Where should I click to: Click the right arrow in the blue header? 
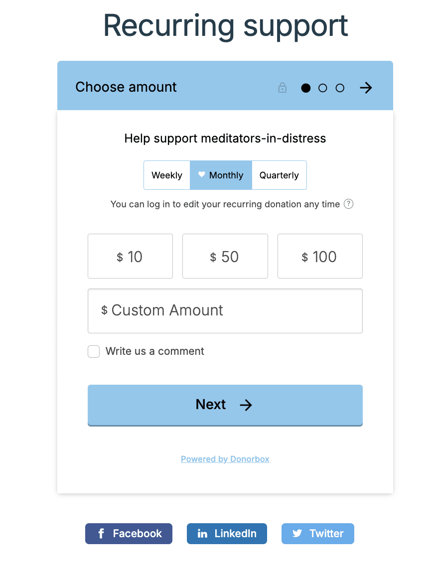(366, 88)
